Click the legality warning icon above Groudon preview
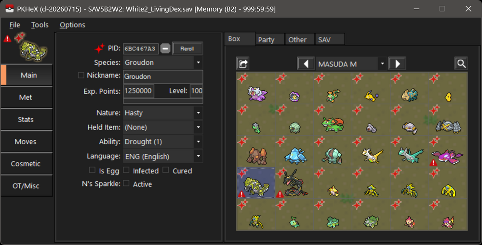 click(x=7, y=38)
